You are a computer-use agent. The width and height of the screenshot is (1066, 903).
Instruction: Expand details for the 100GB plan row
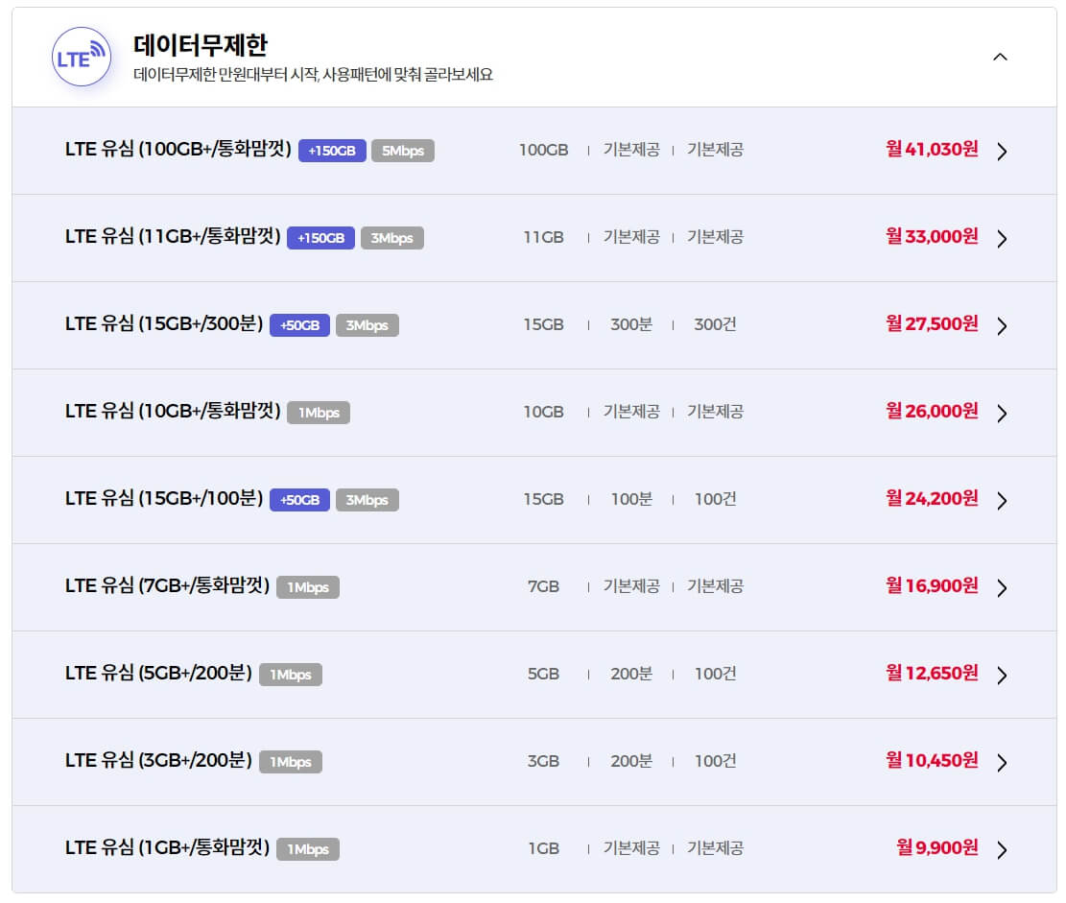point(1003,151)
